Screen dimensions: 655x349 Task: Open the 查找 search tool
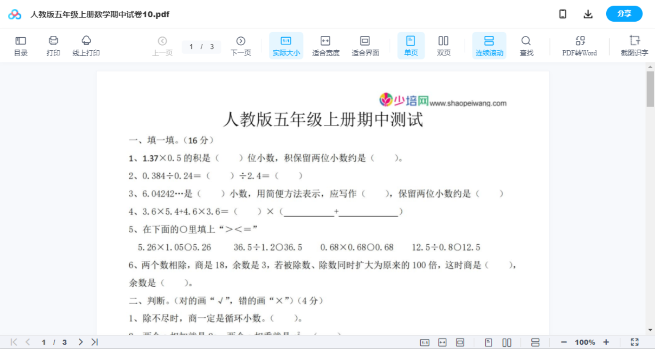coord(526,45)
